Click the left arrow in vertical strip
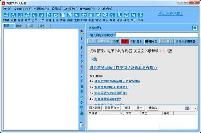Screen dimensions: 201x133 point(82,103)
